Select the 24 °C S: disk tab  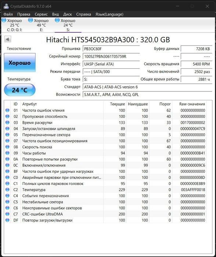coord(68,25)
